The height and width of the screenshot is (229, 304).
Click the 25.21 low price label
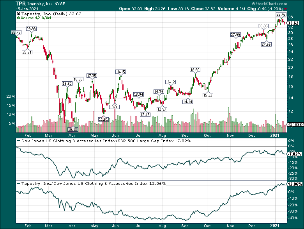click(x=27, y=52)
